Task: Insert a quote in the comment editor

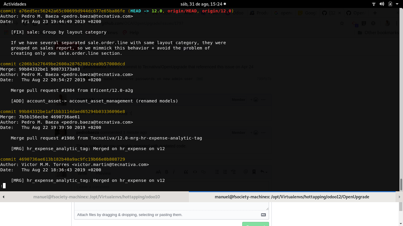Action: 186,172
